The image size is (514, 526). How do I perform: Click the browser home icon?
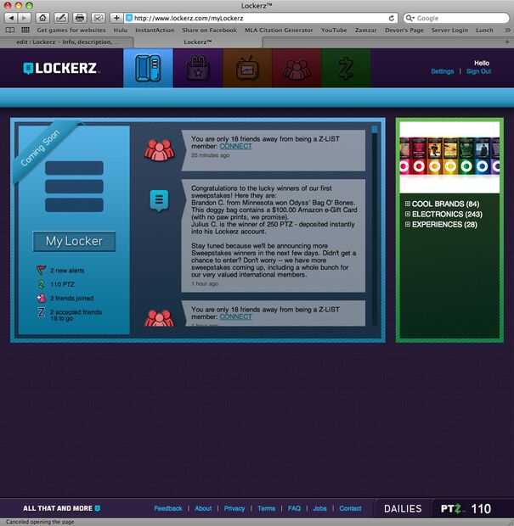(x=42, y=18)
